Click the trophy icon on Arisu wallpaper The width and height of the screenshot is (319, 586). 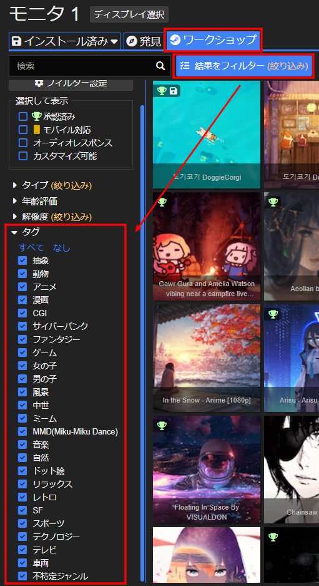click(273, 314)
